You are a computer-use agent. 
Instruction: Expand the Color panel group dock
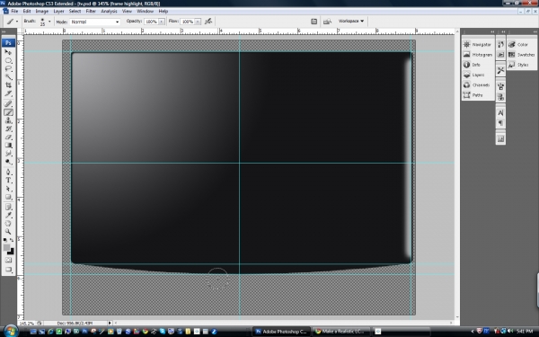pyautogui.click(x=535, y=31)
